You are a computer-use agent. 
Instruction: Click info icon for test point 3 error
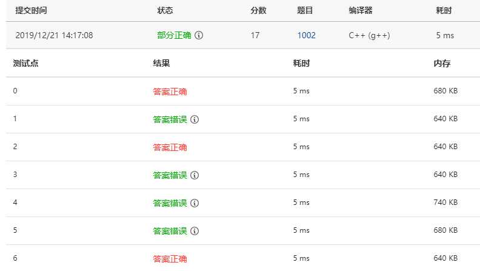click(195, 175)
